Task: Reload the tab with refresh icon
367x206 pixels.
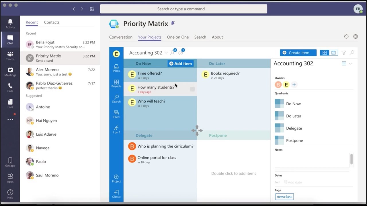Action: point(346,37)
